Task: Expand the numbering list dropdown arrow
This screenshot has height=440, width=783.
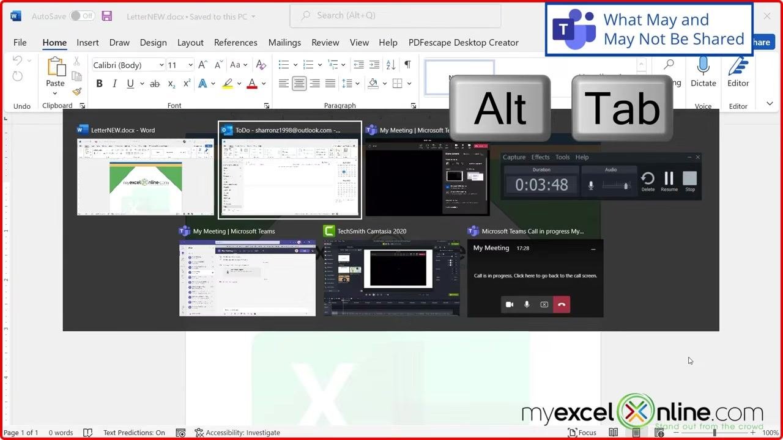Action: (320, 65)
